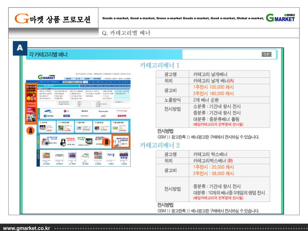Click the LG brand logo

(x=66, y=111)
